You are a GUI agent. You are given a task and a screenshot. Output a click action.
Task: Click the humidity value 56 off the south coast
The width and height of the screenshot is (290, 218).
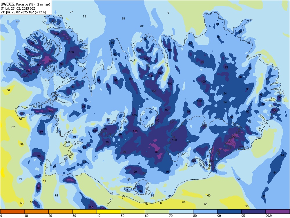coord(160,203)
